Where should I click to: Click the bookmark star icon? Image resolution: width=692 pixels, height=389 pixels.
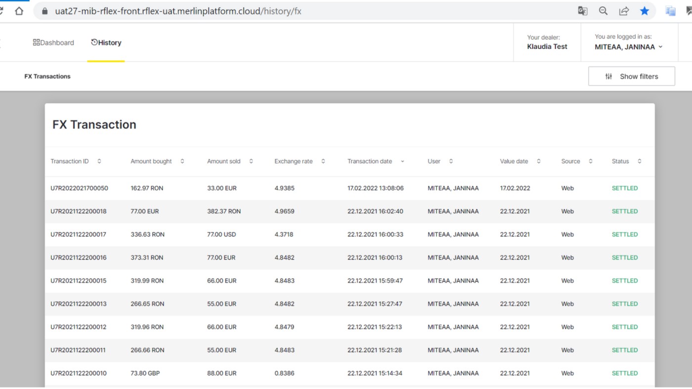pyautogui.click(x=645, y=11)
